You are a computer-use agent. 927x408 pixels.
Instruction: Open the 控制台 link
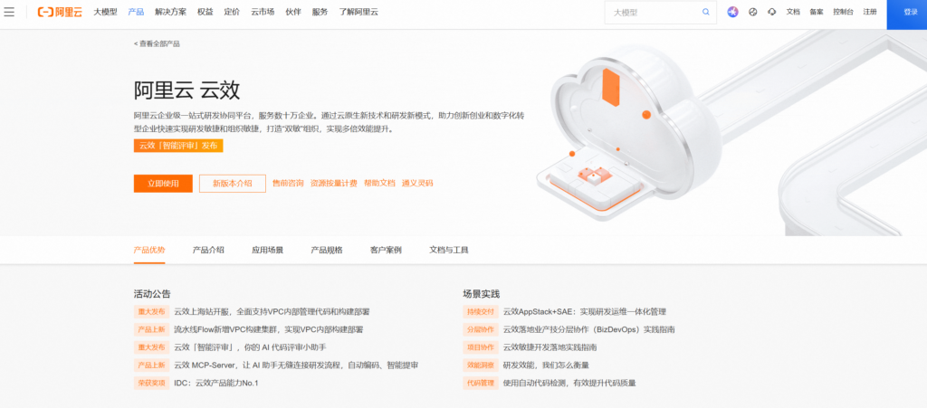coord(843,12)
